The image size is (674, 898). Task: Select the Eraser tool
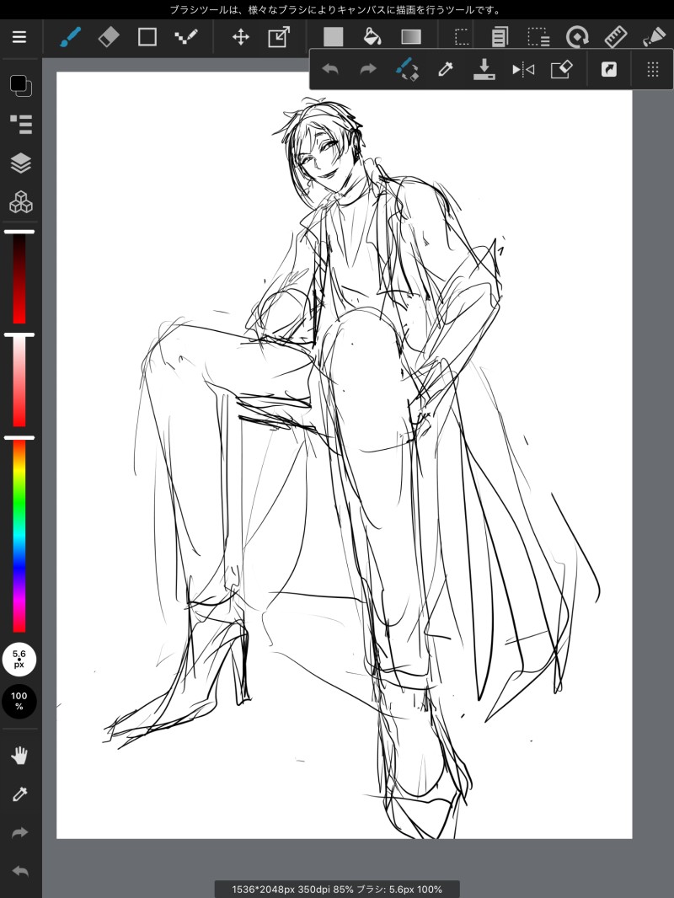109,37
